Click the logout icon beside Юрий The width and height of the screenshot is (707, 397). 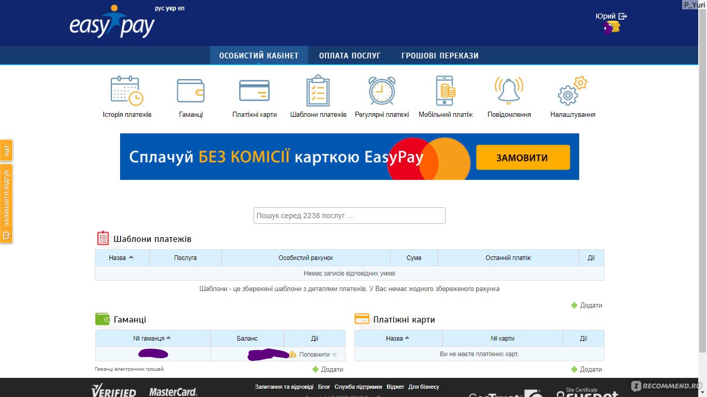pos(623,17)
